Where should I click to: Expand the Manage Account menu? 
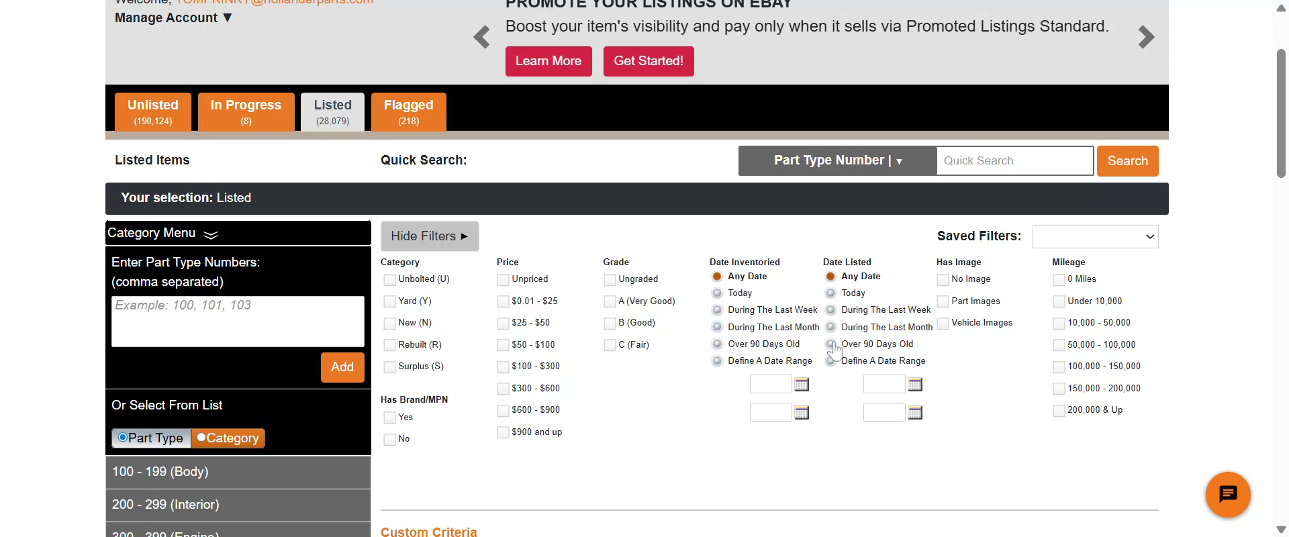pyautogui.click(x=173, y=18)
